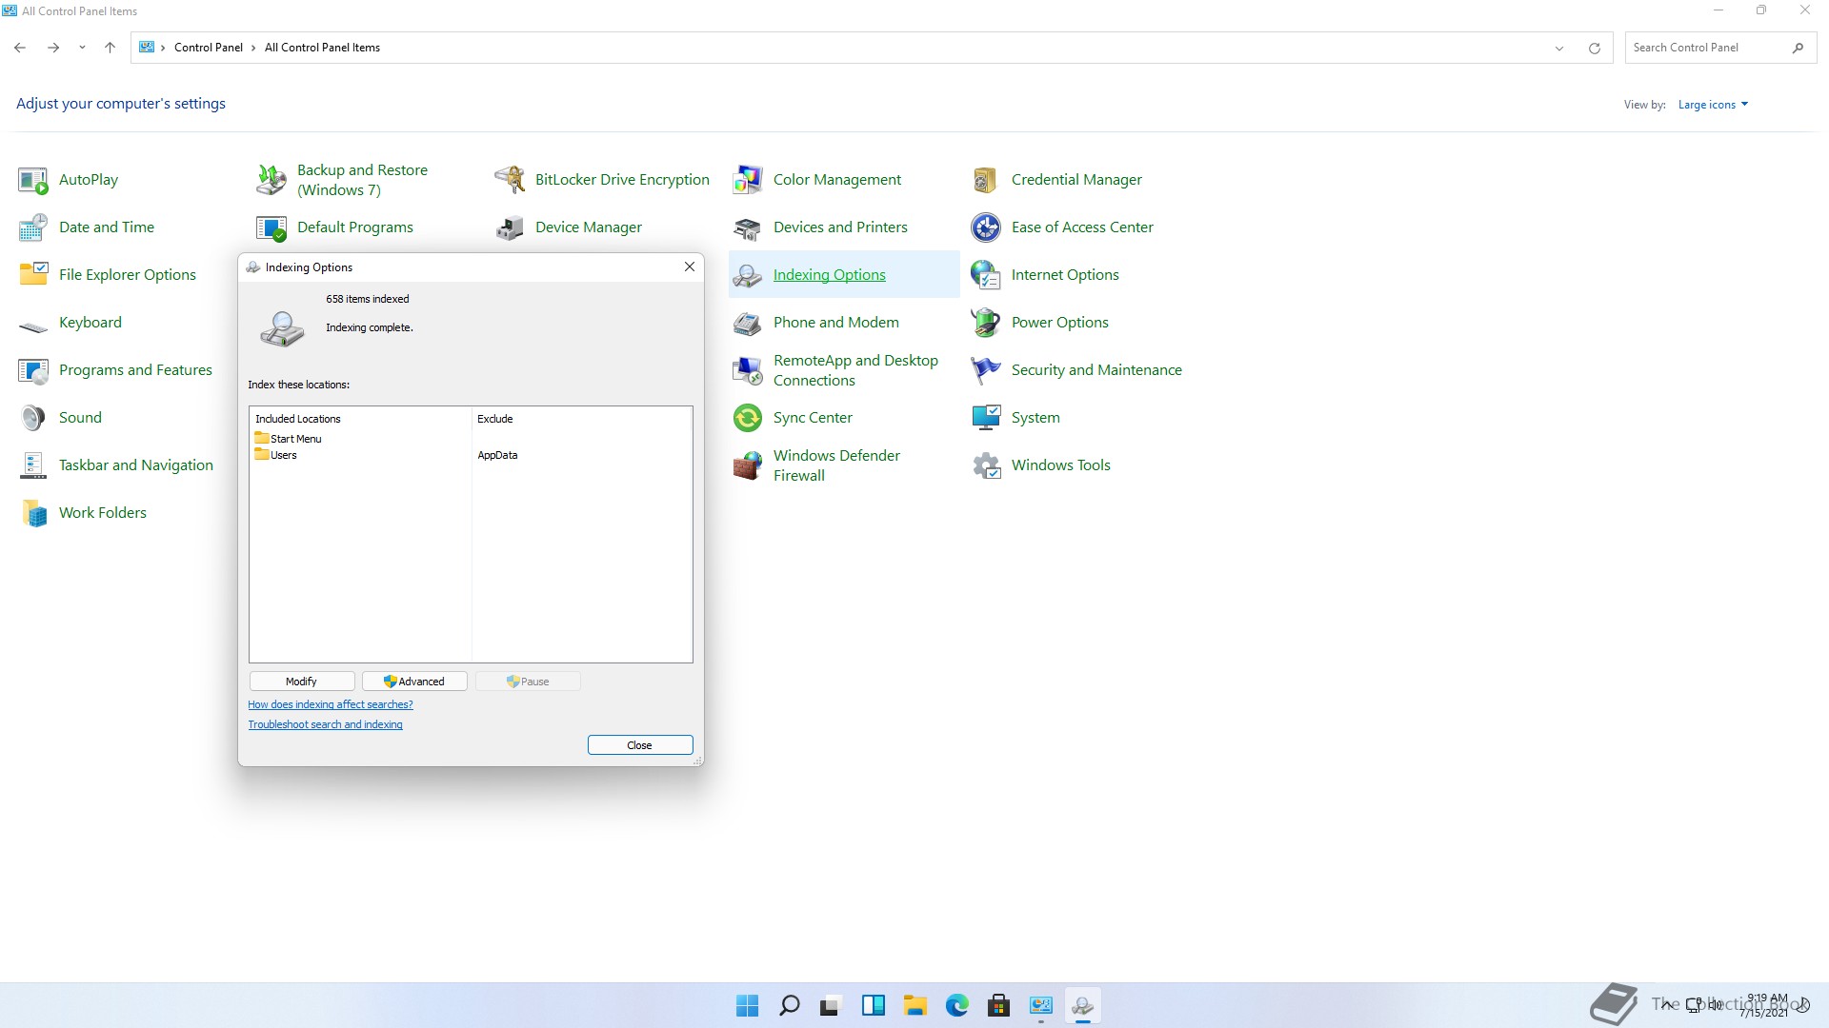Click the Advanced button with shield
1829x1028 pixels.
414,682
